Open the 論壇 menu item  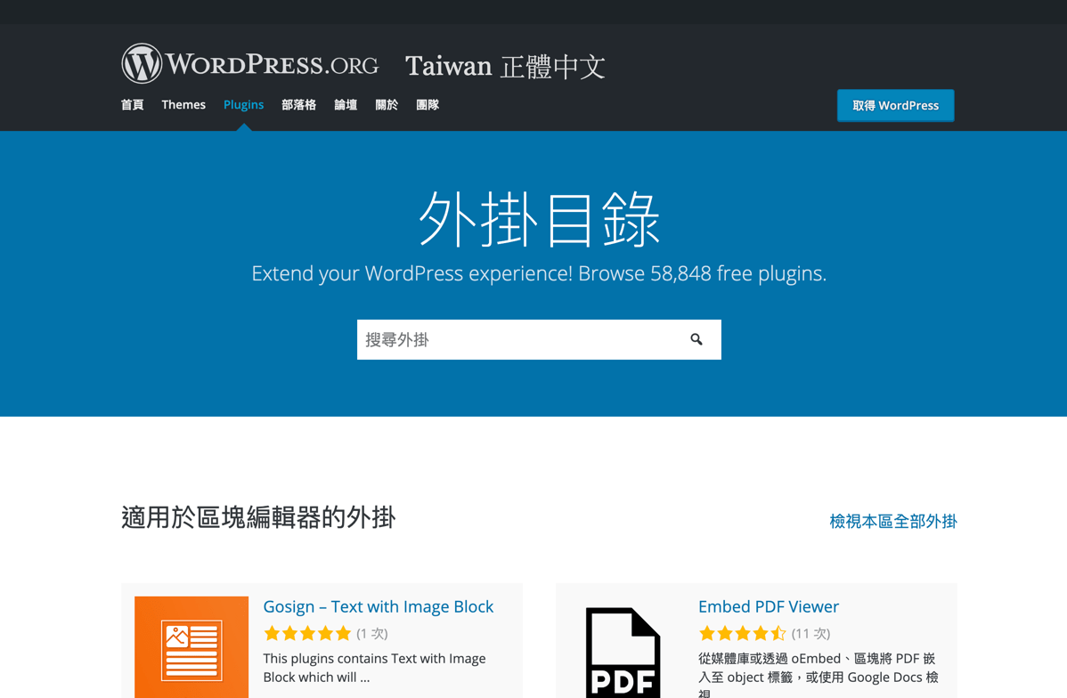coord(346,105)
